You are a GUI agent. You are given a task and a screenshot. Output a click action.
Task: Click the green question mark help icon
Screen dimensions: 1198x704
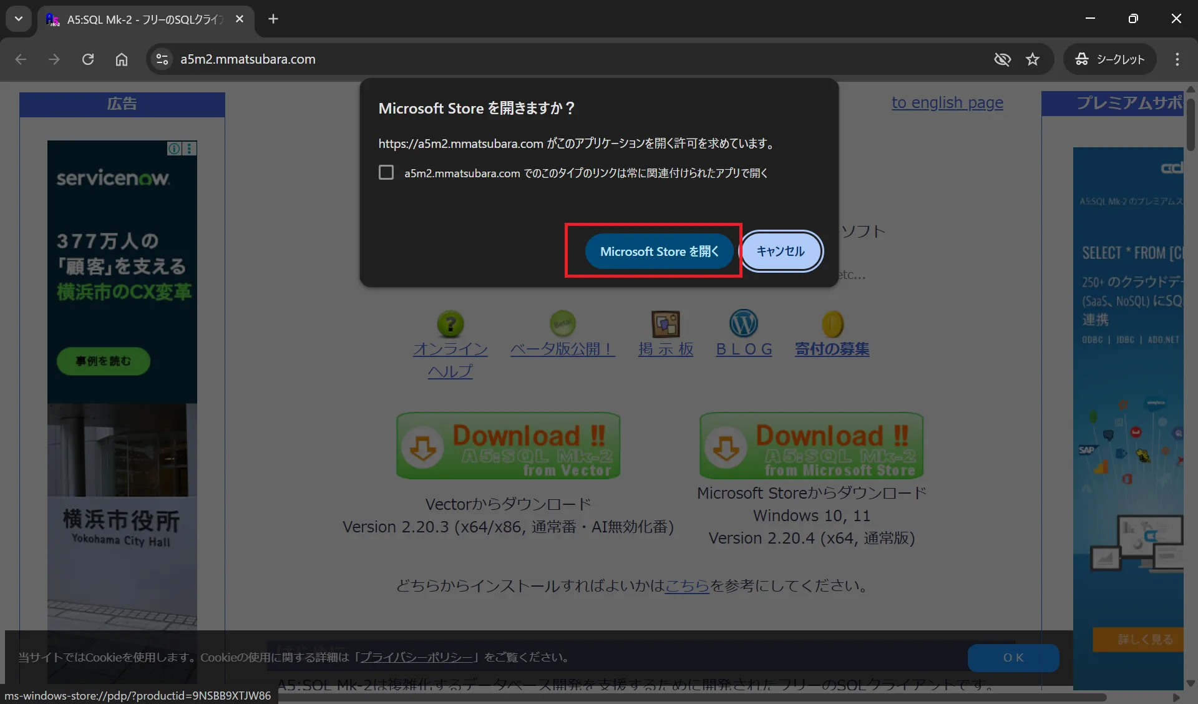click(x=450, y=324)
